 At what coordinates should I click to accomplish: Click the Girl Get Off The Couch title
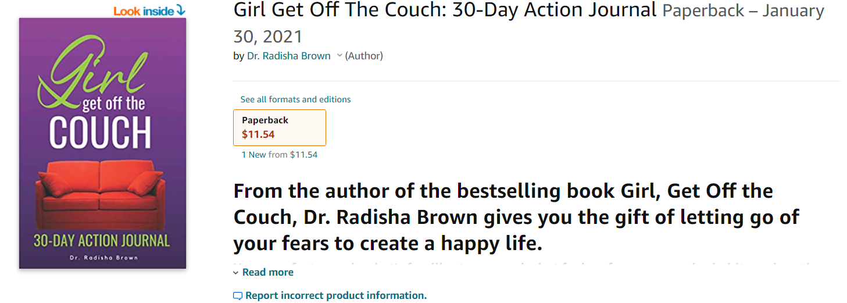(x=445, y=10)
